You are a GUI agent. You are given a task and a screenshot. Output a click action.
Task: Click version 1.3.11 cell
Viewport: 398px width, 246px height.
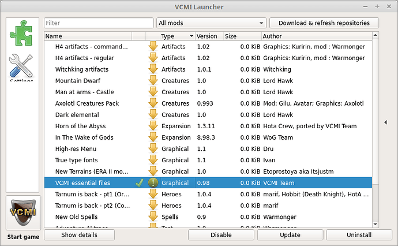pos(206,126)
